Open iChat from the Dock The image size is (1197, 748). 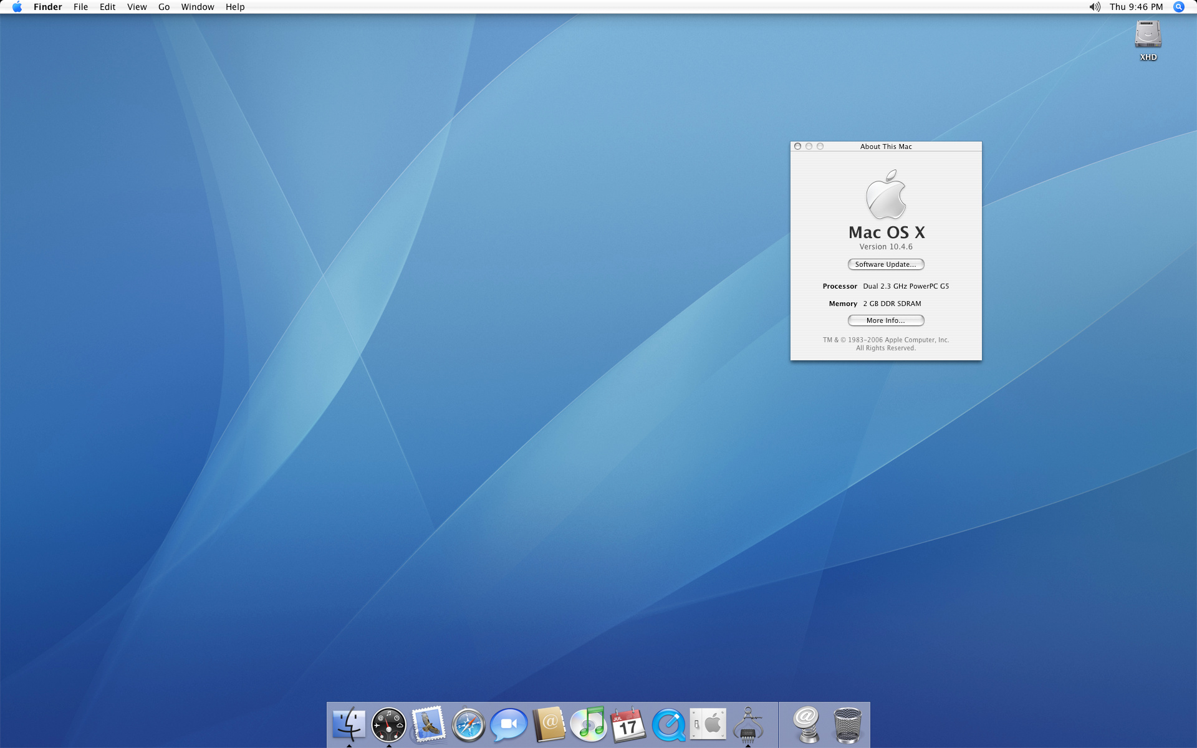click(508, 725)
